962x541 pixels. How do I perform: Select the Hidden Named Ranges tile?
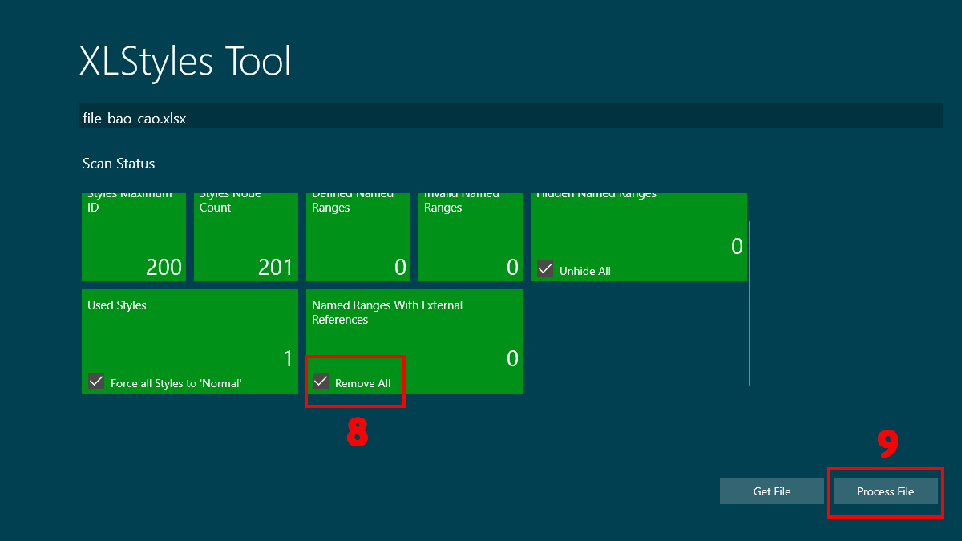point(639,232)
